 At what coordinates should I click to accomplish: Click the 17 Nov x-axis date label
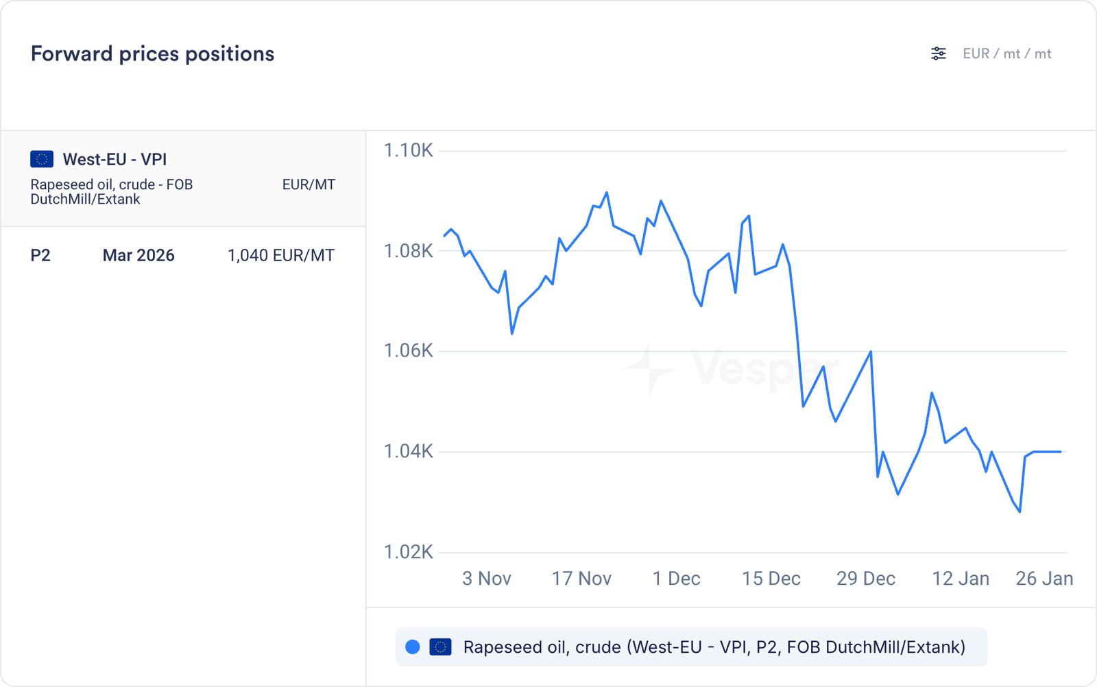tap(581, 579)
